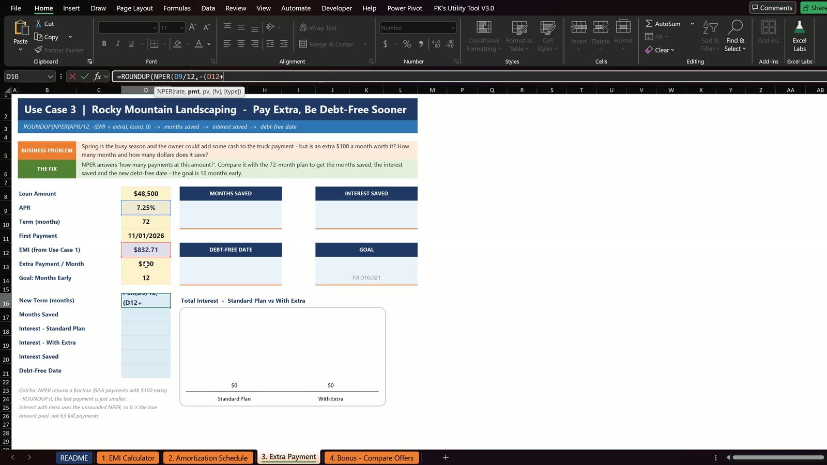This screenshot has height=465, width=827.
Task: Expand the Paste options arrow
Action: tap(21, 50)
